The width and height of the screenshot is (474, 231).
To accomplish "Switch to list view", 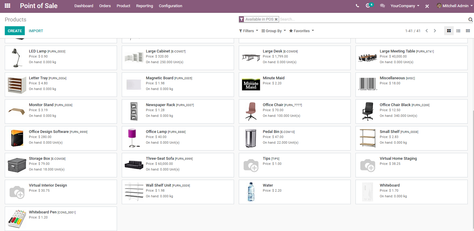I will coord(458,31).
